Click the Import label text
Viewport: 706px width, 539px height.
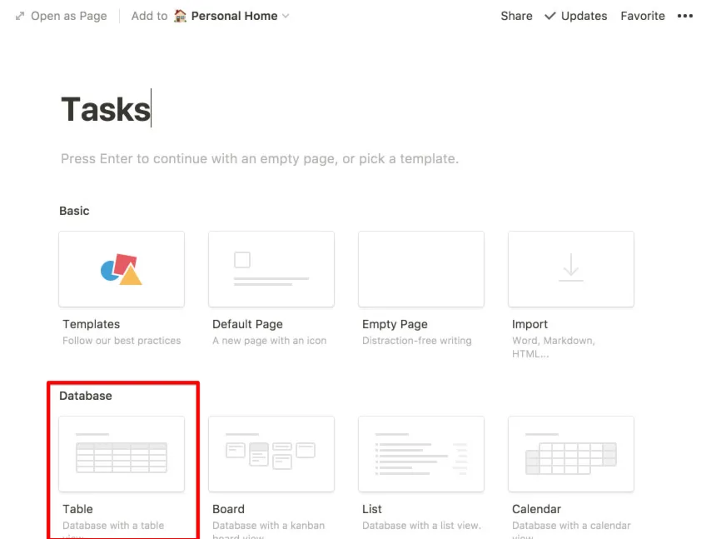pyautogui.click(x=529, y=324)
